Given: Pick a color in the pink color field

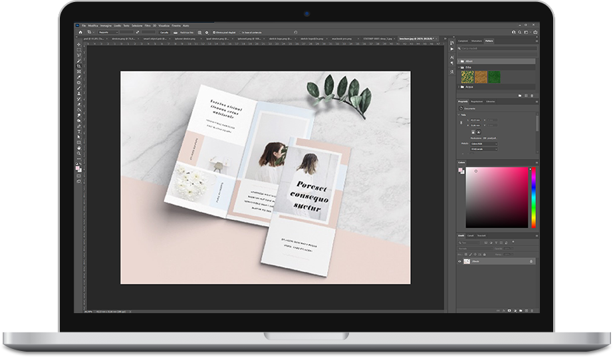Looking at the screenshot, I should pos(497,197).
